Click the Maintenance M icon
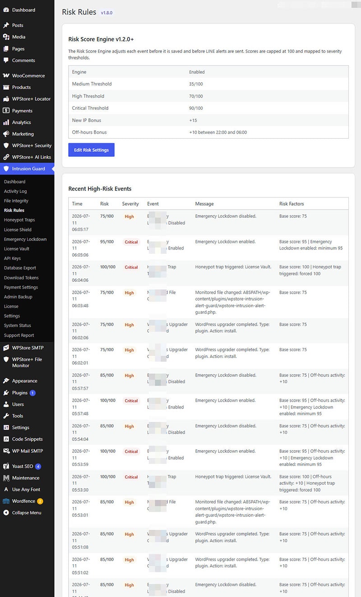 point(6,478)
